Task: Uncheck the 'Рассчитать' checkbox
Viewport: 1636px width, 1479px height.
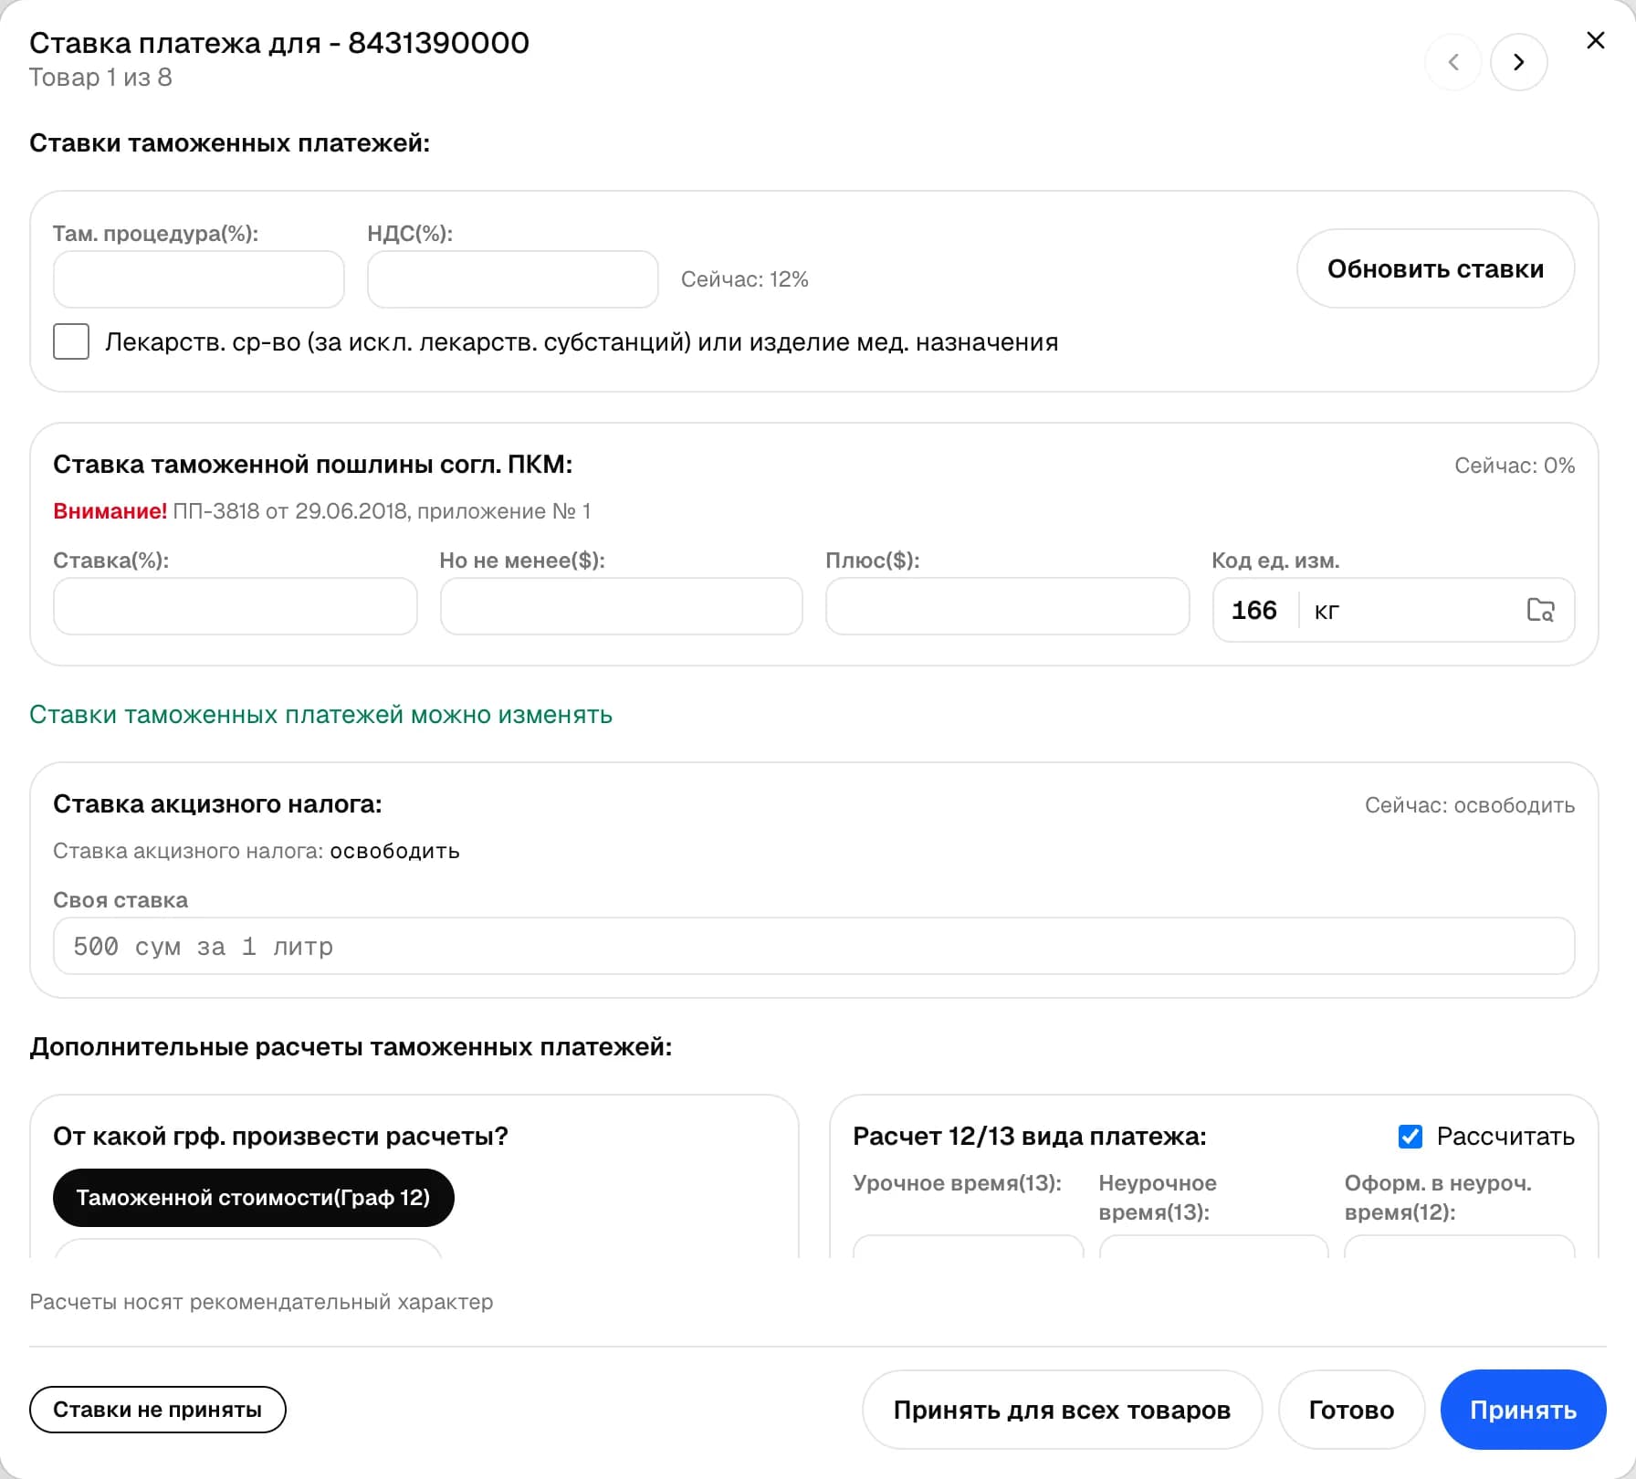Action: coord(1411,1137)
